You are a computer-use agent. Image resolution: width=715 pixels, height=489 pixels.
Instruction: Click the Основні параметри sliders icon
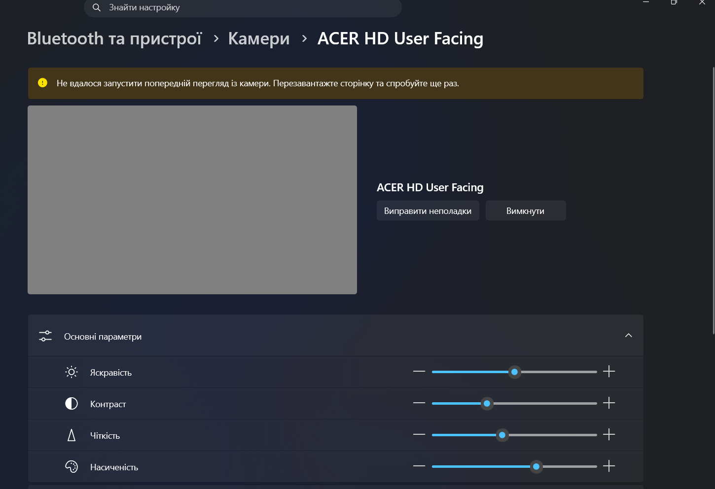[x=45, y=336]
